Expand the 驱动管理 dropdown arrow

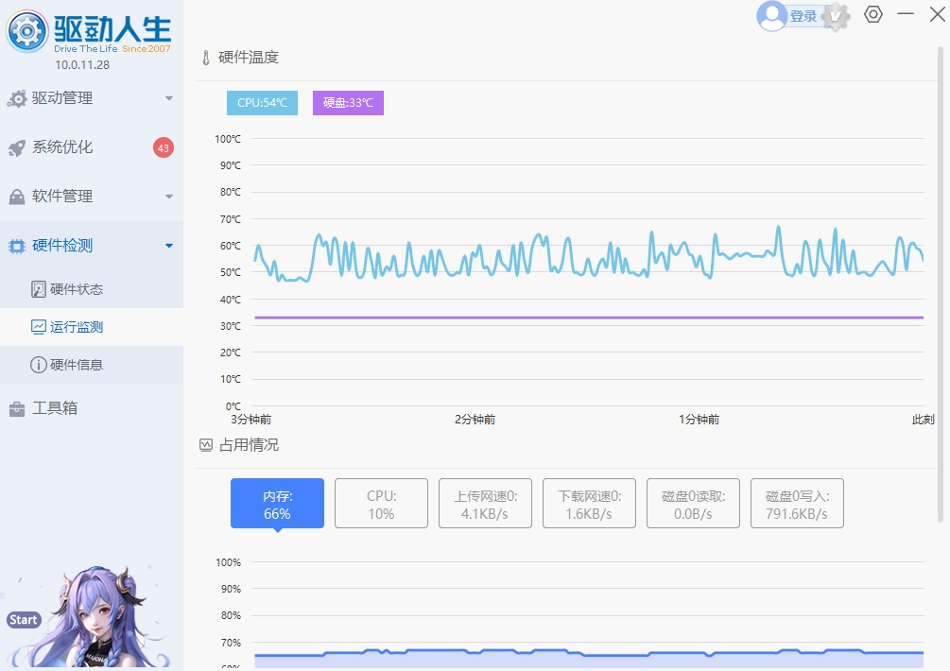tap(170, 97)
